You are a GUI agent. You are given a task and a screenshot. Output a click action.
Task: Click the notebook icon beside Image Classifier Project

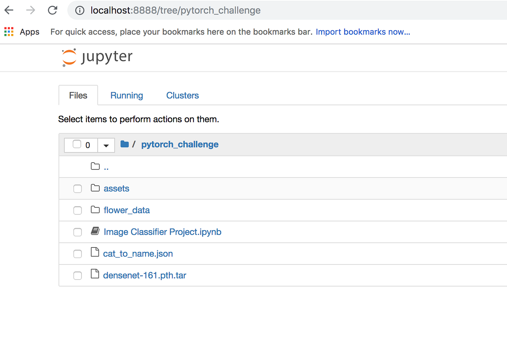tap(95, 231)
